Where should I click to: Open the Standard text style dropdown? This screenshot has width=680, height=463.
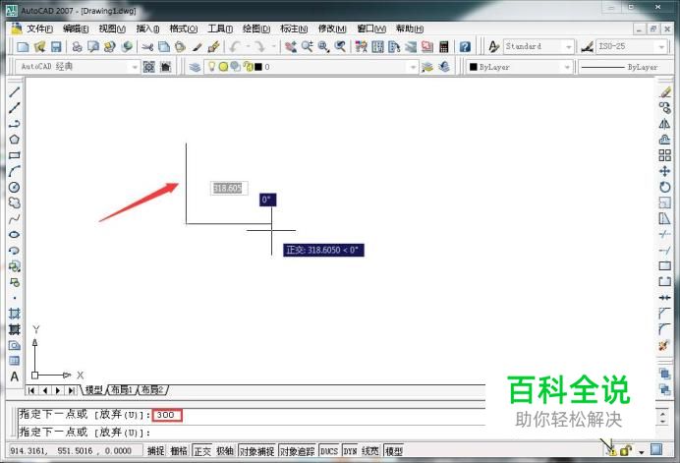click(x=569, y=46)
